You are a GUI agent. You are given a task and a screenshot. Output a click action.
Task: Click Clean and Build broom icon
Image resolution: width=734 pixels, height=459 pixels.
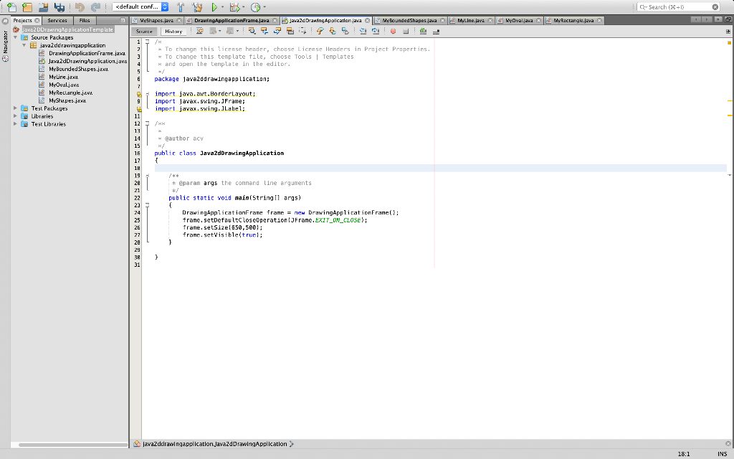coord(196,7)
